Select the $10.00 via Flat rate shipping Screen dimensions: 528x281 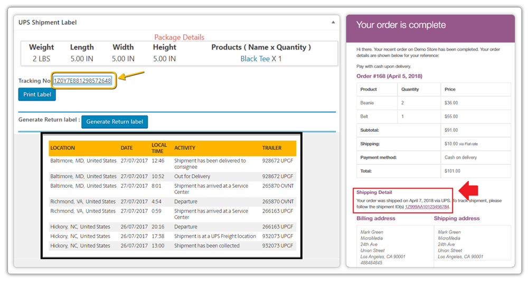[x=461, y=144]
